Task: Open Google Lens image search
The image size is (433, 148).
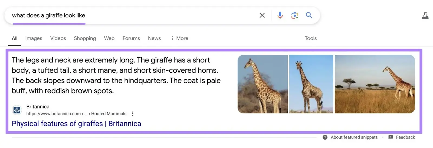Action: (x=294, y=15)
